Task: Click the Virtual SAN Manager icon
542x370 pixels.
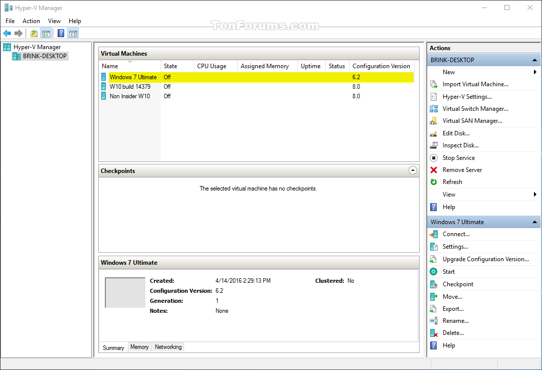Action: coord(434,121)
